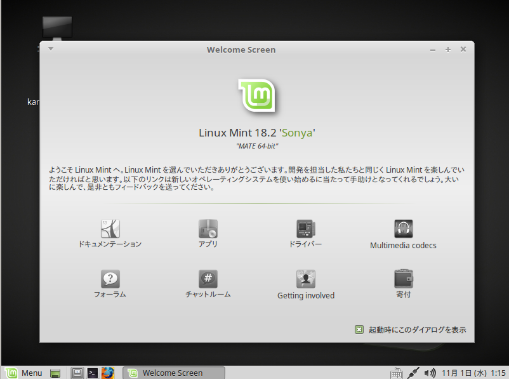Open the Linux Mint Menu button
This screenshot has width=509, height=379.
click(x=23, y=373)
